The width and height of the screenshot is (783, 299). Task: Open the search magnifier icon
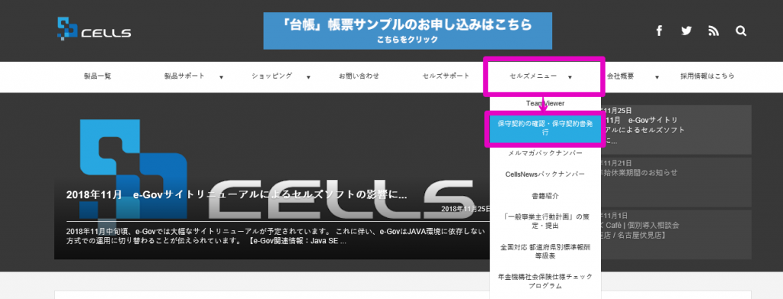pyautogui.click(x=741, y=31)
